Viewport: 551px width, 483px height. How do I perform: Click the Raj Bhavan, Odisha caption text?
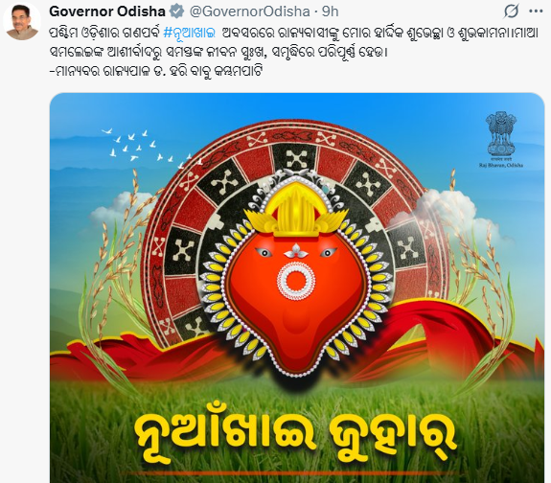[x=501, y=165]
